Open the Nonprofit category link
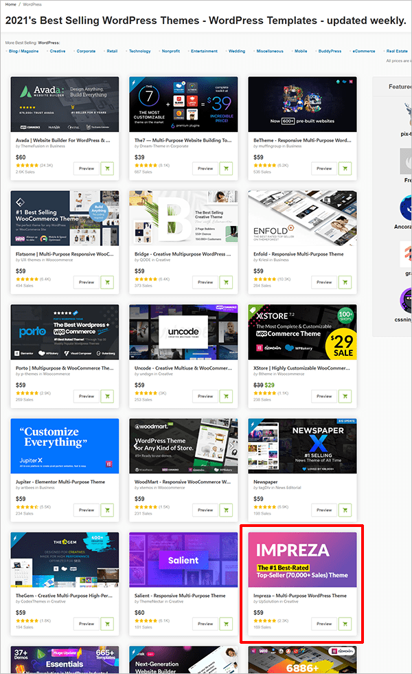Image resolution: width=412 pixels, height=674 pixels. (171, 51)
